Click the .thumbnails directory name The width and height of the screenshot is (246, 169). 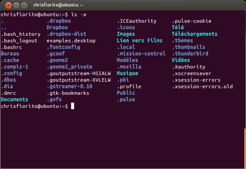click(188, 47)
